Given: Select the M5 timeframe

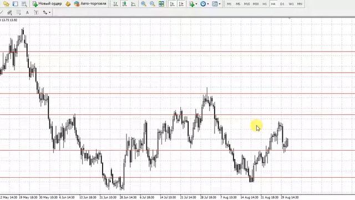Looking at the screenshot, I should pos(238,4).
